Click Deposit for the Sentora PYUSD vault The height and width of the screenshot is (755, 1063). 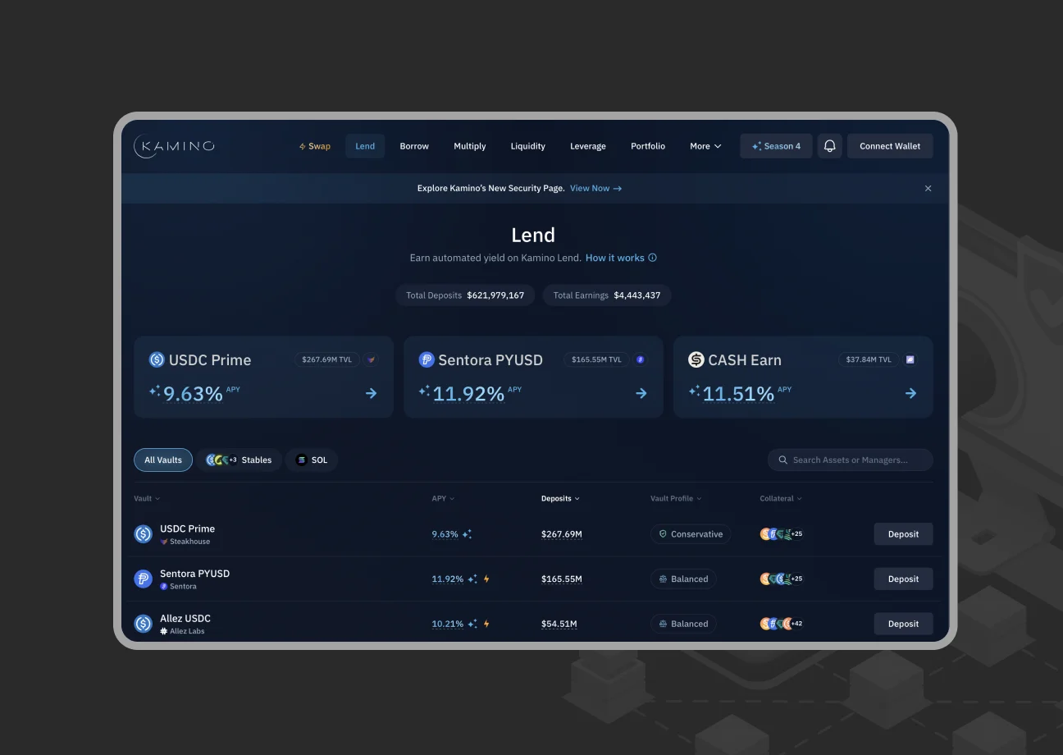click(903, 579)
